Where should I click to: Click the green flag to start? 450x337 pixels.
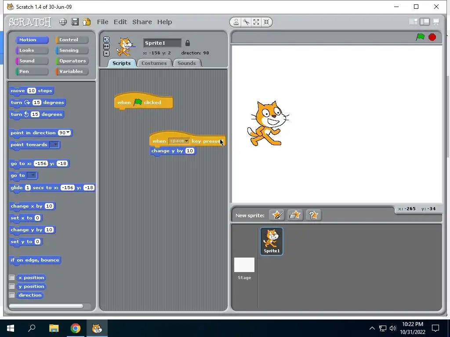(420, 37)
